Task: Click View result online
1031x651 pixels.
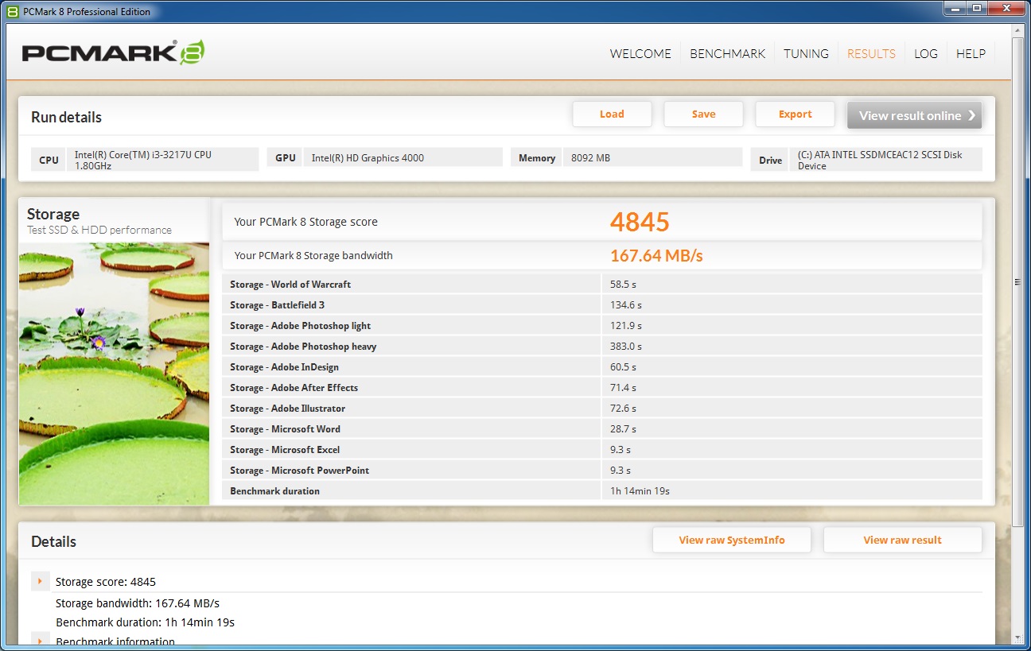Action: point(914,115)
